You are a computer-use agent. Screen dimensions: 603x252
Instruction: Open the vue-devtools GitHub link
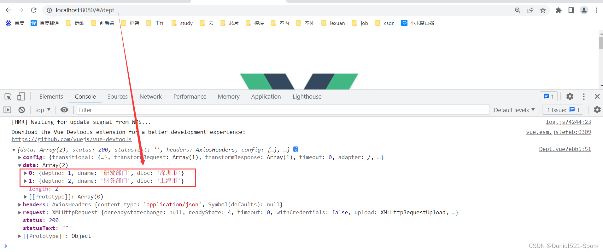click(x=72, y=139)
